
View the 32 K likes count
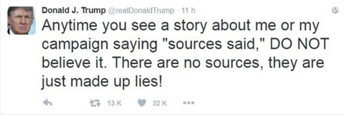click(x=159, y=104)
